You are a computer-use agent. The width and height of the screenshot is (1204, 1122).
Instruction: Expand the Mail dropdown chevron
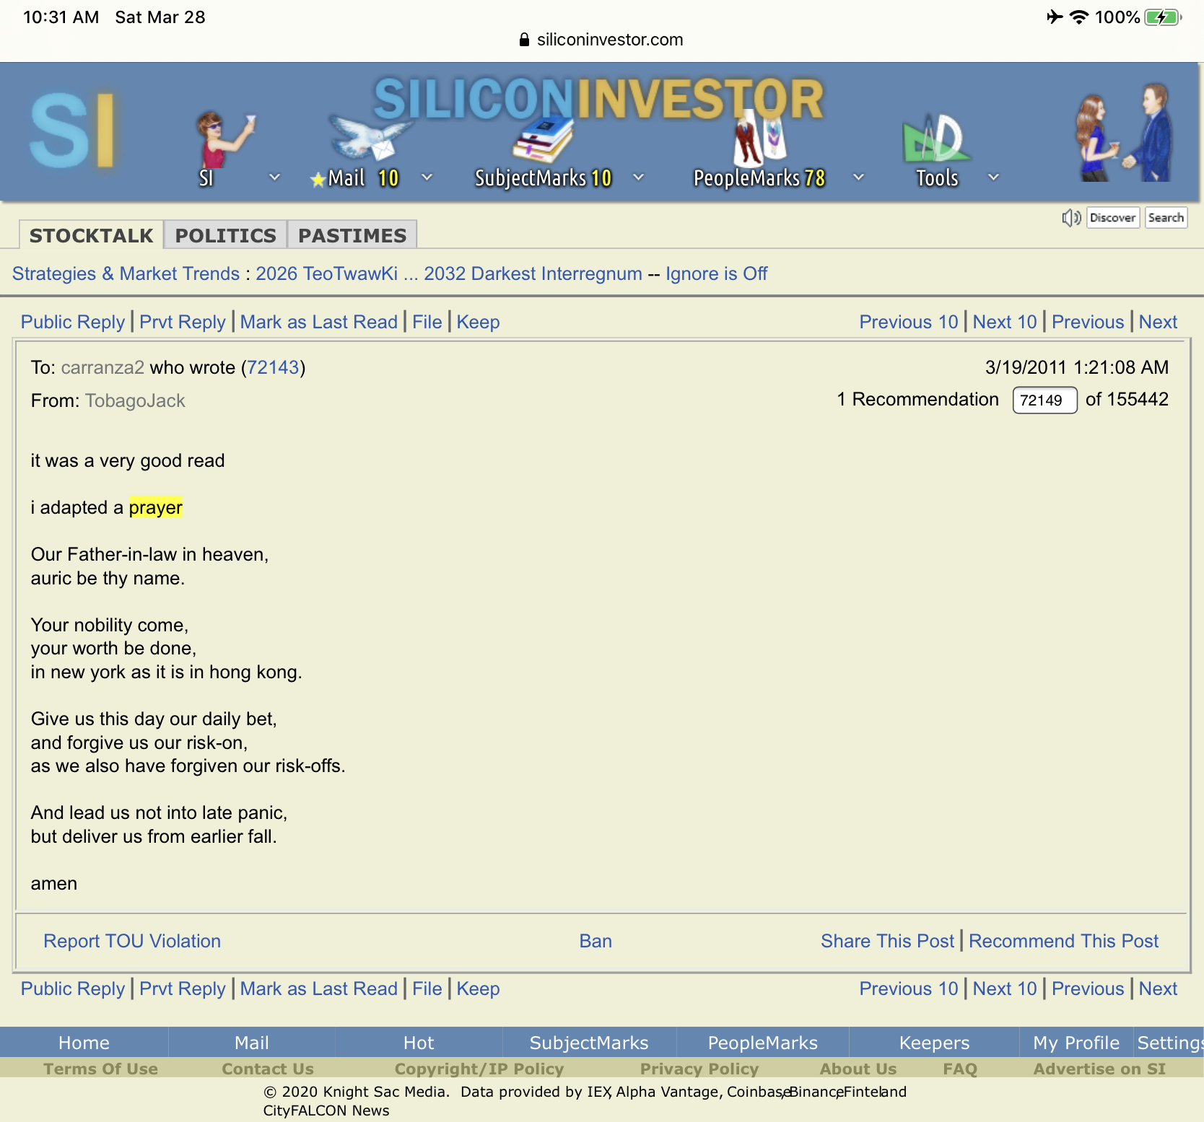(427, 177)
